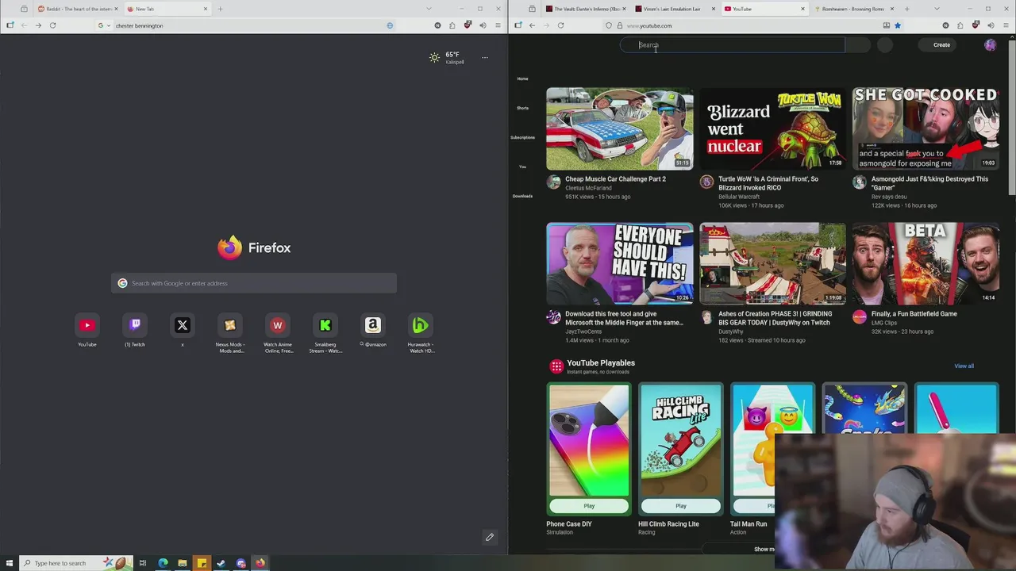Open hamburger menu in YouTube Firefox window
This screenshot has width=1016, height=571.
coord(1006,25)
